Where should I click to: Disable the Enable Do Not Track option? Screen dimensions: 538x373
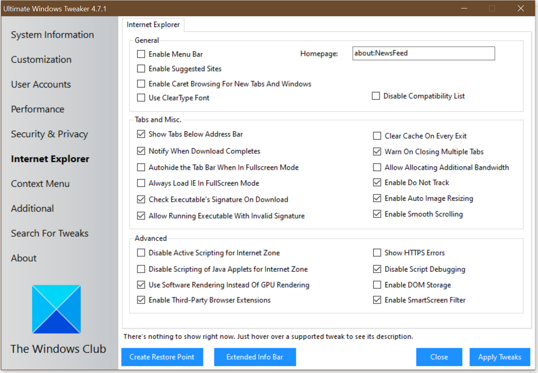point(377,182)
